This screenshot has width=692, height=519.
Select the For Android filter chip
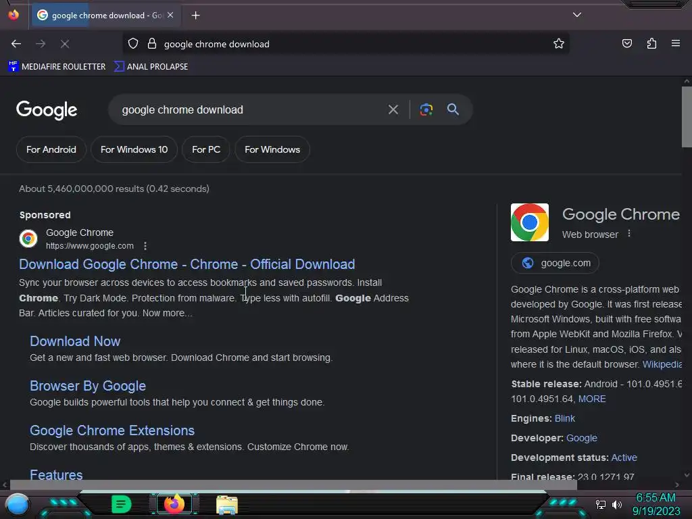(x=51, y=149)
